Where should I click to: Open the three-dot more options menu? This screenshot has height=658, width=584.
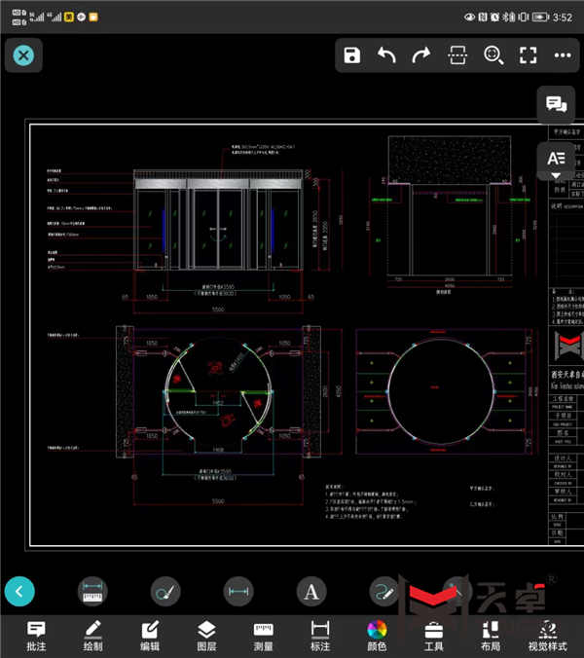point(562,55)
